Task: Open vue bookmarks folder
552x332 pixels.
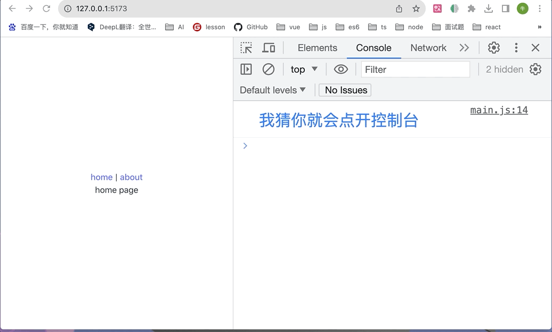Action: point(288,27)
